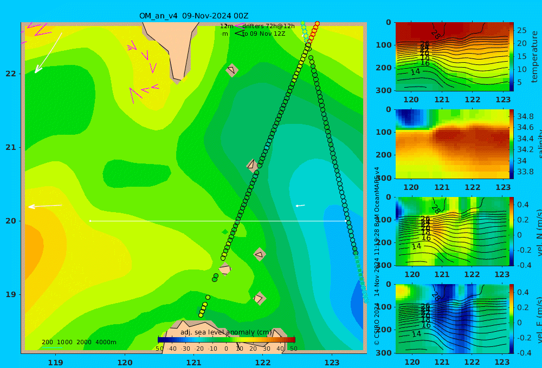Click the '0.4' tick on vel. E colorbar
The height and width of the screenshot is (368, 542).
(x=523, y=292)
